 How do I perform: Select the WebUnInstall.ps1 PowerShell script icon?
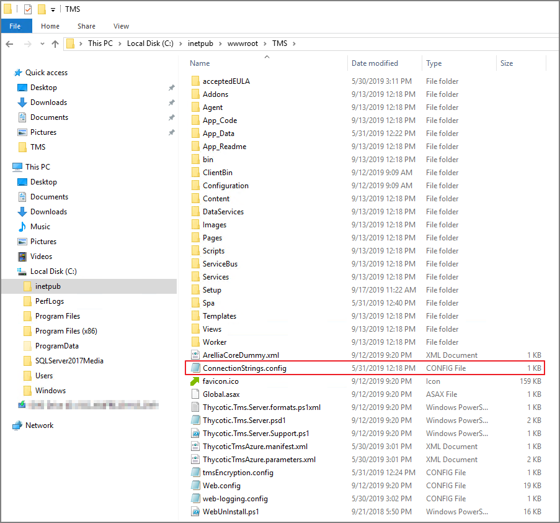195,512
